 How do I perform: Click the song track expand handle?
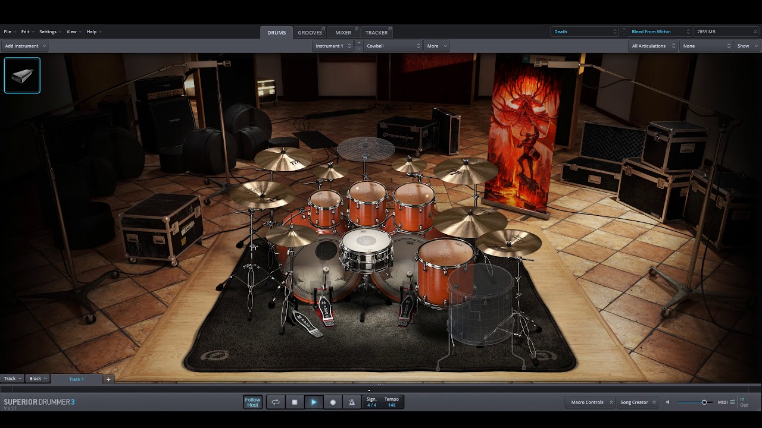coord(381,385)
